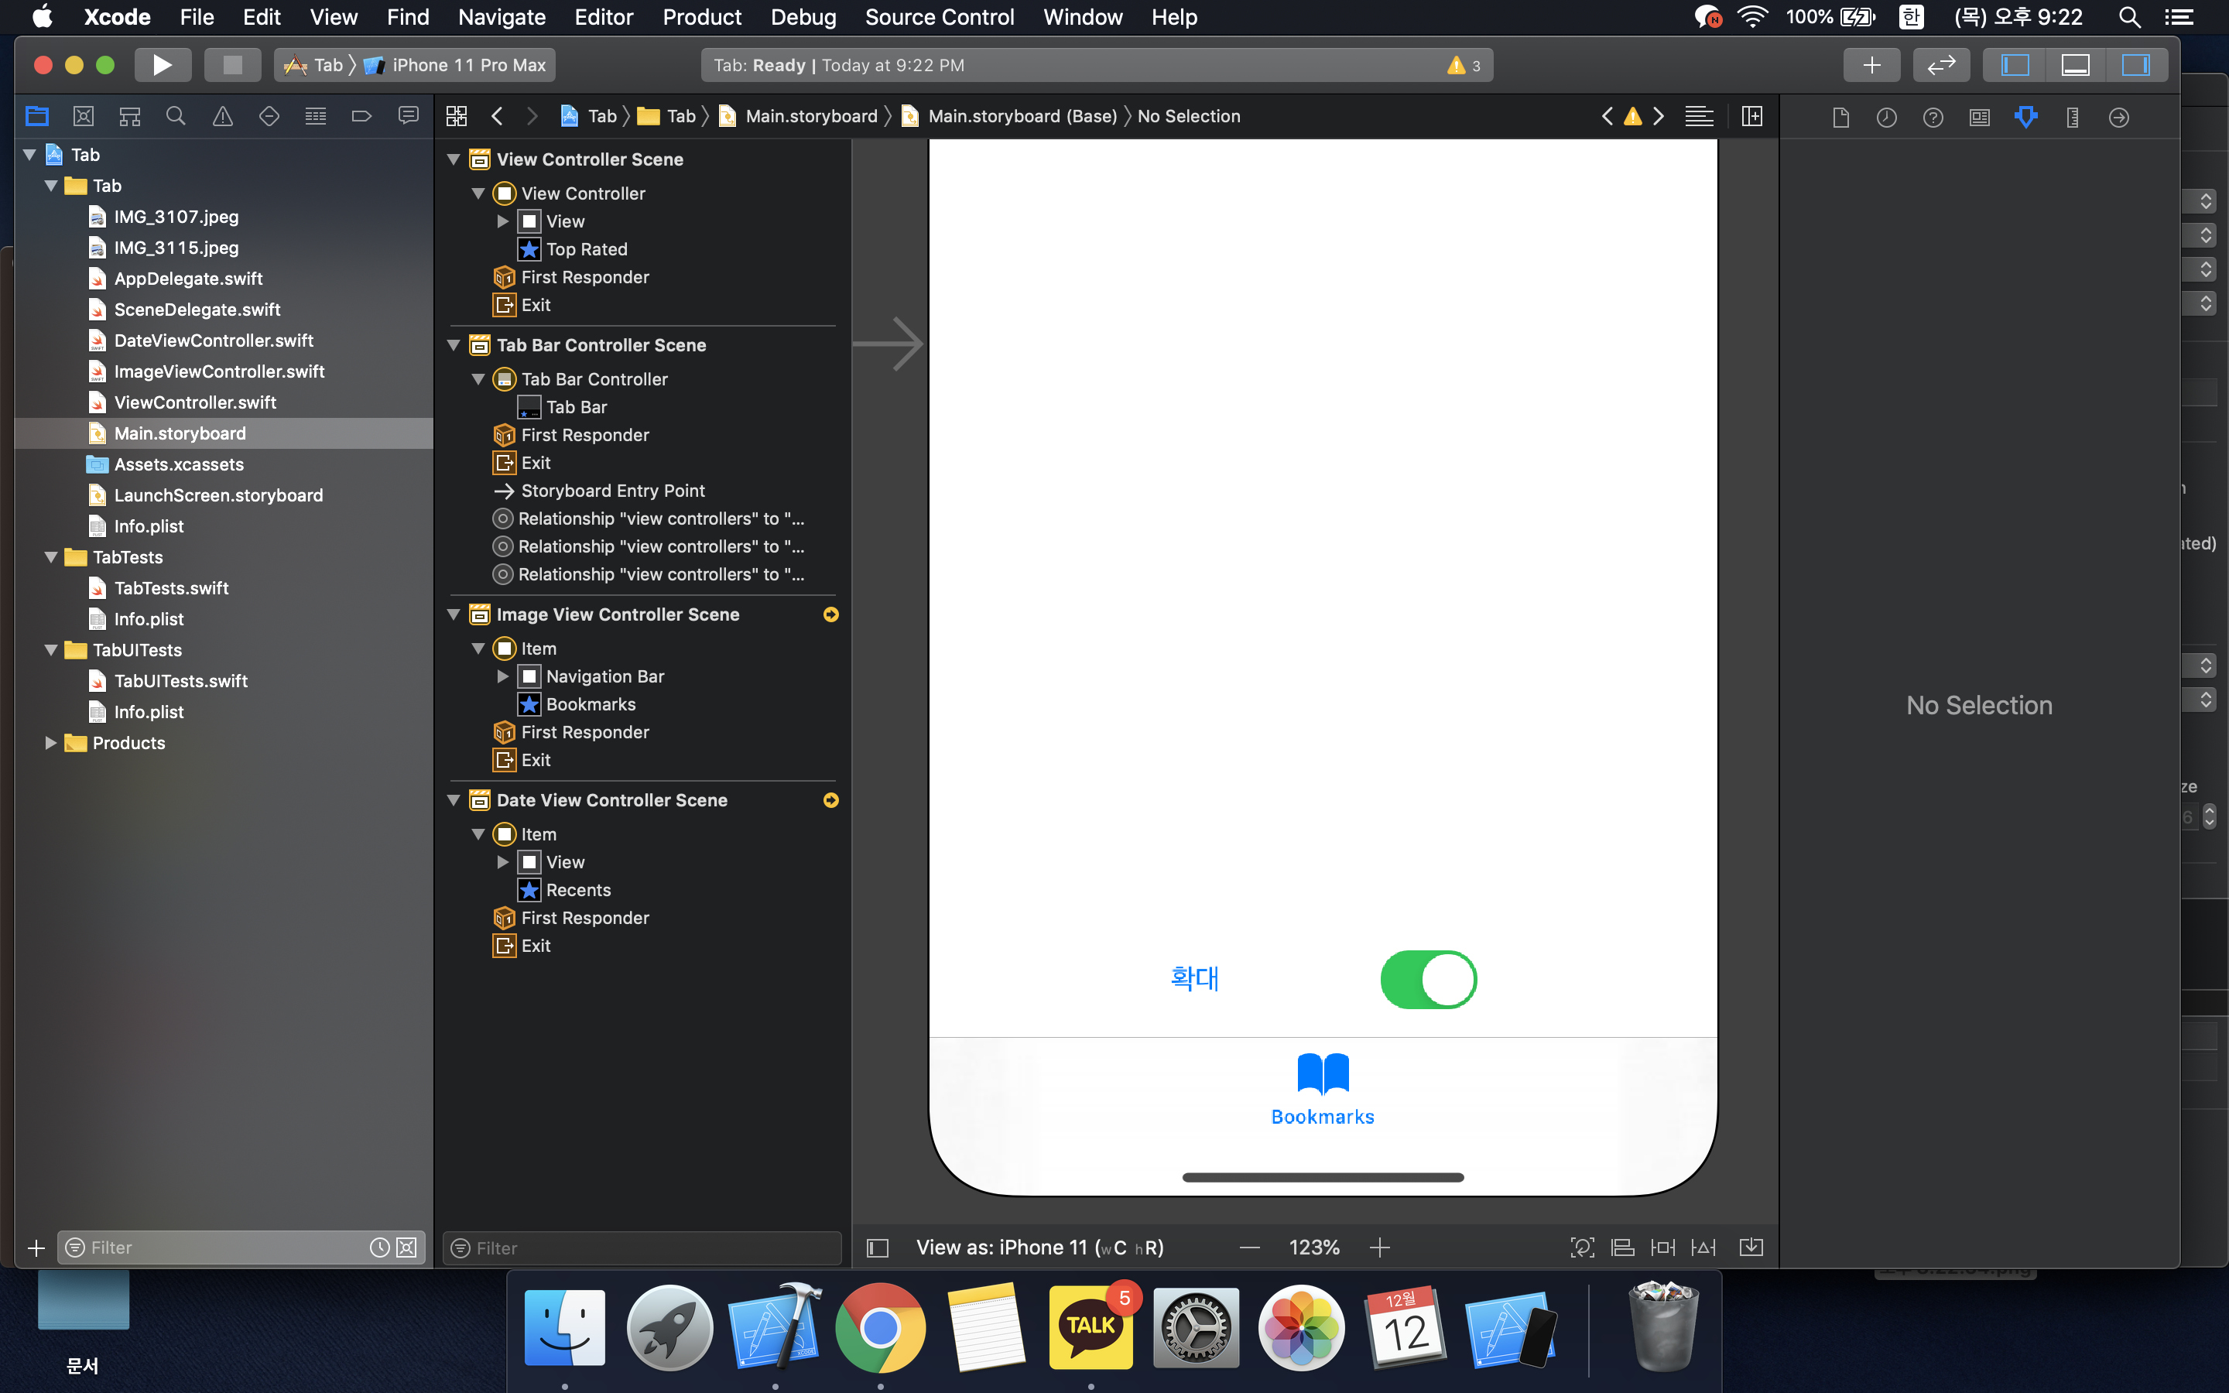Viewport: 2229px width, 1393px height.
Task: Click the Add Editor on Right icon
Action: [x=1752, y=116]
